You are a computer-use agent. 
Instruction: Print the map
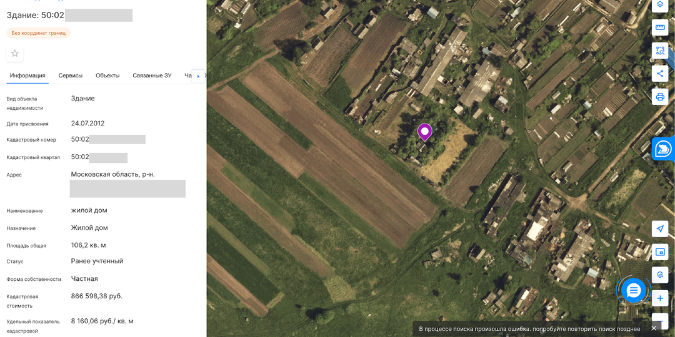[x=660, y=97]
